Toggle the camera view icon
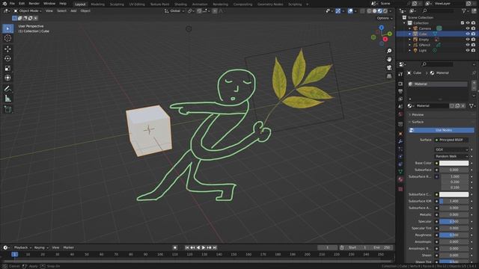The height and width of the screenshot is (269, 479). pyautogui.click(x=389, y=67)
